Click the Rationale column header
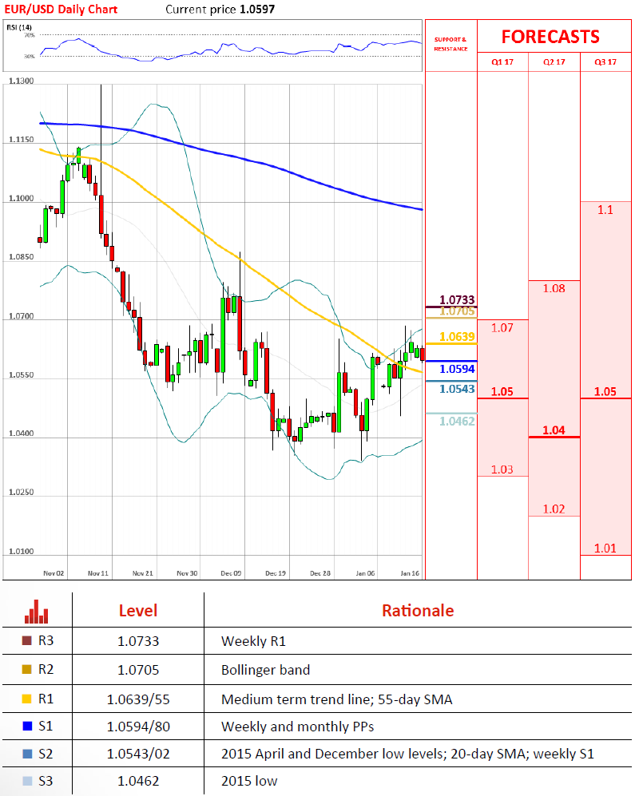635x796 pixels. [x=418, y=610]
